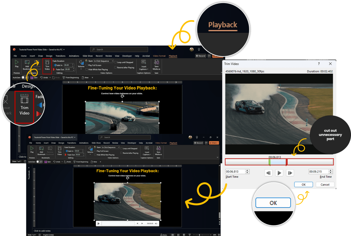This screenshot has height=236, width=351.
Task: Click Cancel in the Trim Video dialog
Action: point(325,185)
